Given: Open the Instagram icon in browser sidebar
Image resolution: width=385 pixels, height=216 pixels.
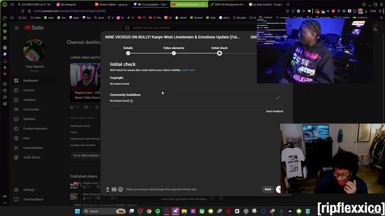Looking at the screenshot, I should tap(5, 61).
